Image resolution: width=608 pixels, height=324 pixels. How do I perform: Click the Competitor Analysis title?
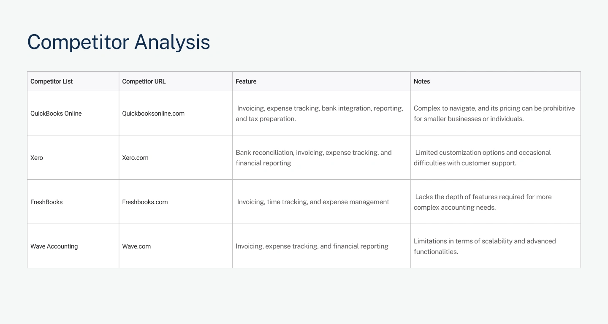(x=119, y=42)
